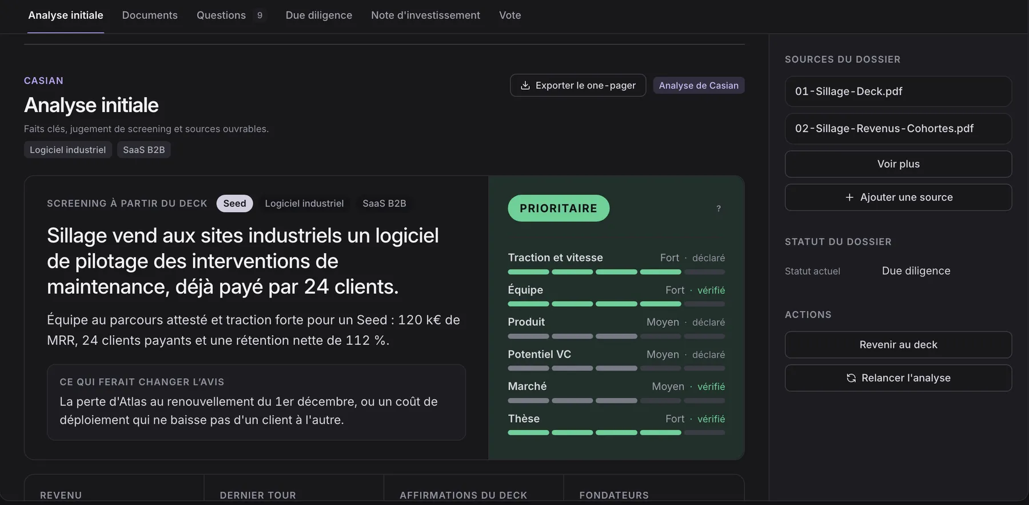Click the DERNIER TOUR card heading
The width and height of the screenshot is (1029, 505).
pyautogui.click(x=258, y=495)
